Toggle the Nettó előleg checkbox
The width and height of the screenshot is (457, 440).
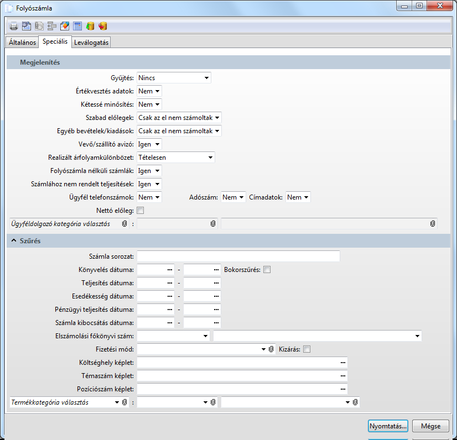[x=141, y=211]
